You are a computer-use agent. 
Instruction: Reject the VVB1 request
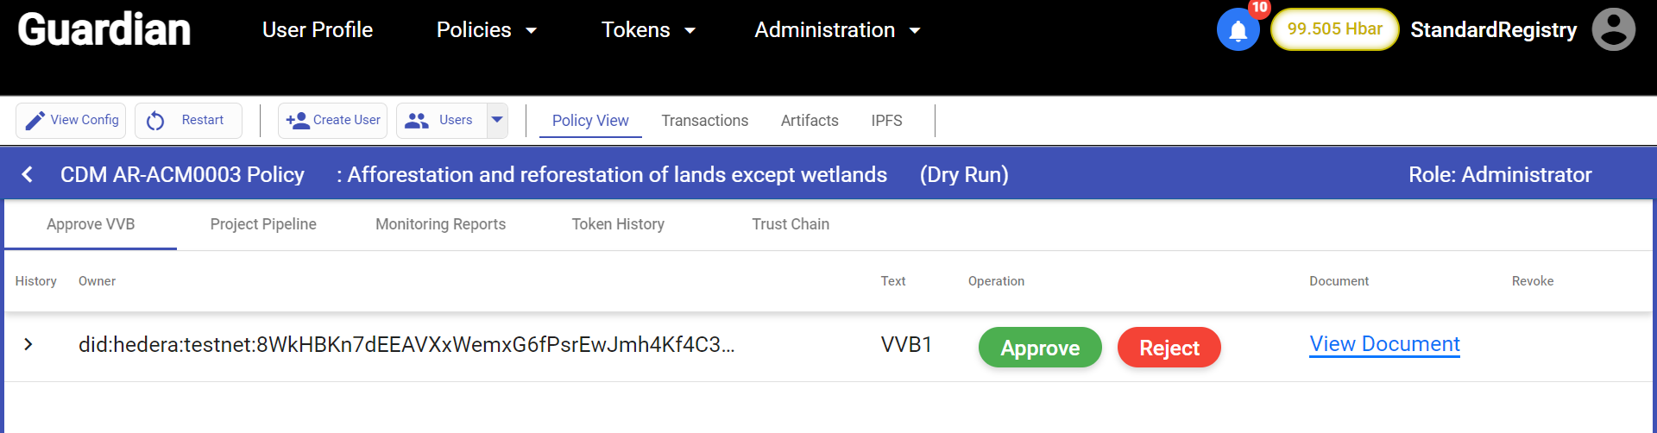(x=1169, y=348)
